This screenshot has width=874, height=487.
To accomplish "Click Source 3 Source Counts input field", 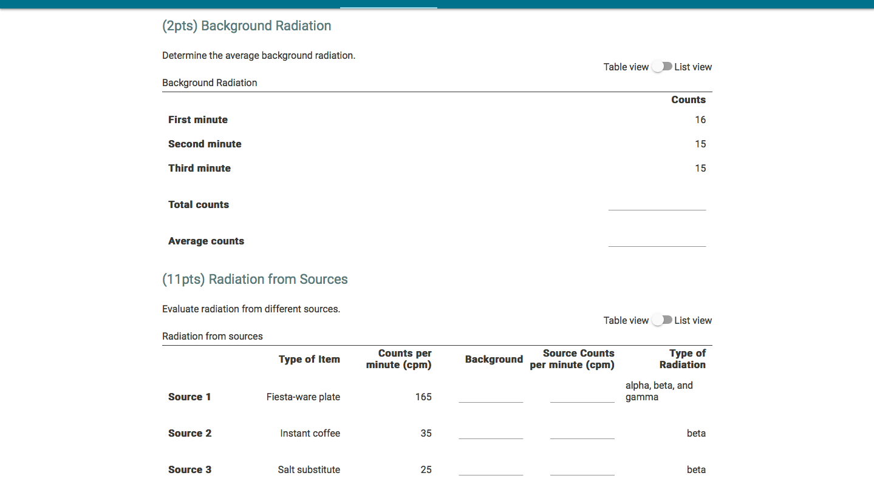I will (x=582, y=469).
